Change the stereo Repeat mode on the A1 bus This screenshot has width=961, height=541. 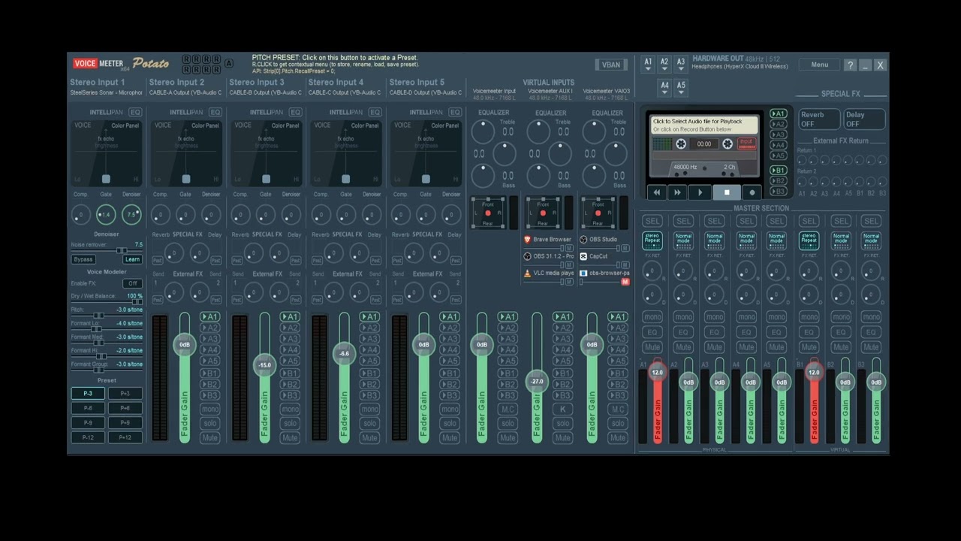coord(652,241)
